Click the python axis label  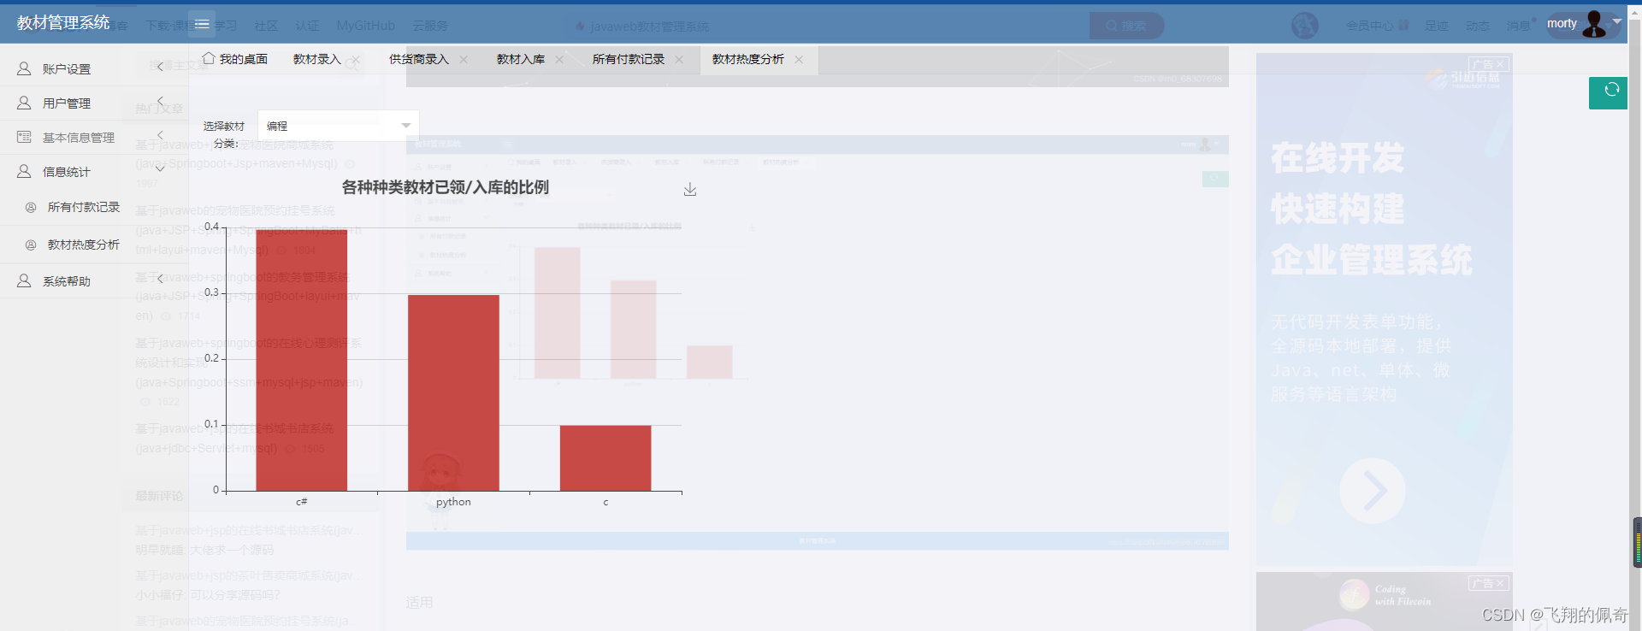(453, 502)
